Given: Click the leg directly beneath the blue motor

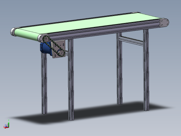Looking at the screenshot, I should [44, 83].
